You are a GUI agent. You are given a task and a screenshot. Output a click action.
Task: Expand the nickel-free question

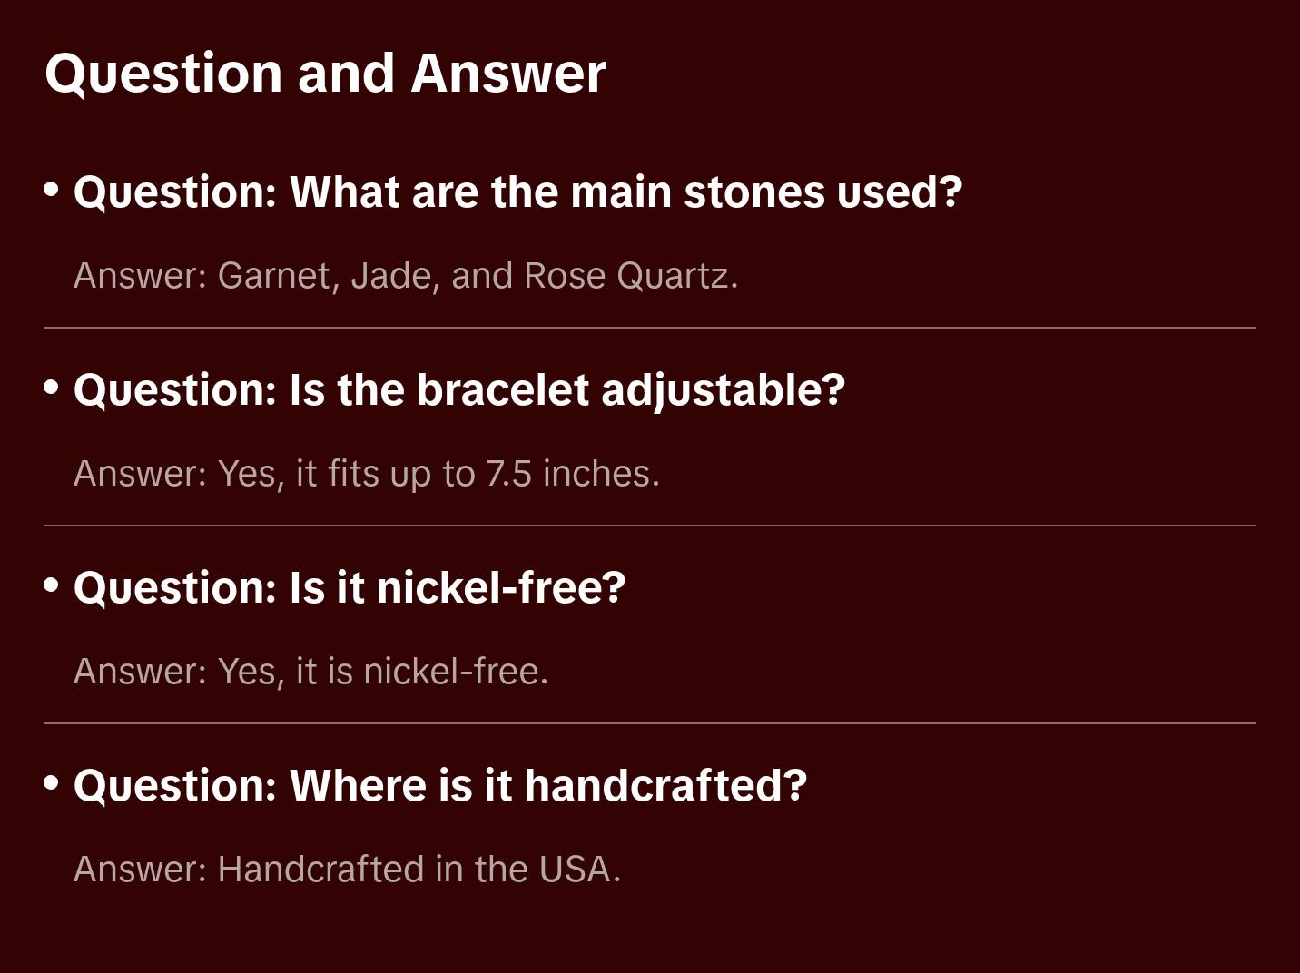350,588
